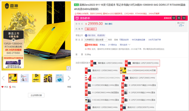
Task: Choose option 爆款星战 12代i7|3050Ti|144Hz
Action: pyautogui.click(x=142, y=63)
